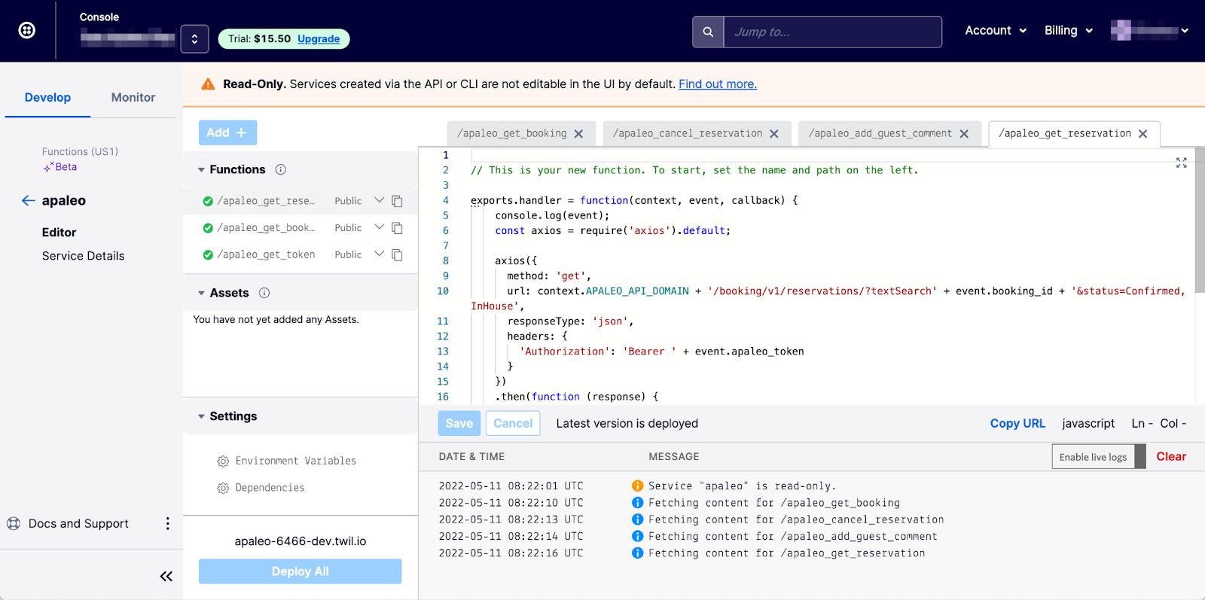Switch to the Develop tab
Viewport: 1205px width, 600px height.
[47, 97]
